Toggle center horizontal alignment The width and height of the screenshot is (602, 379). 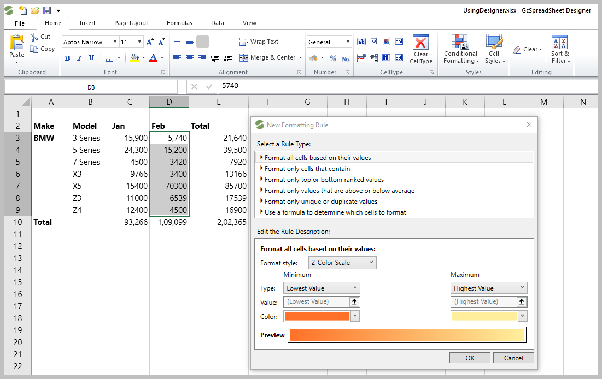tap(190, 58)
